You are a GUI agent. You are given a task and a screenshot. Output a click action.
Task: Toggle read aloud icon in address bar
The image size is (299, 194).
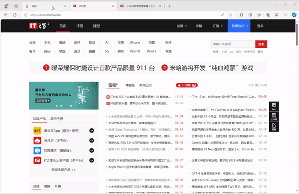pos(223,15)
